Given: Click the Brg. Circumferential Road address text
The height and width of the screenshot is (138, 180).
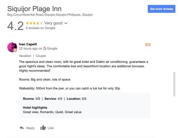Looking at the screenshot, I should click(50, 15).
